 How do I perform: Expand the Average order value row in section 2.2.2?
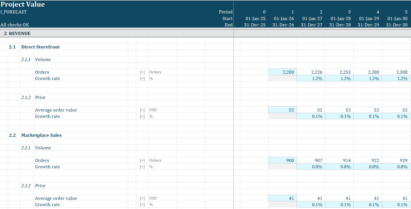[142, 198]
